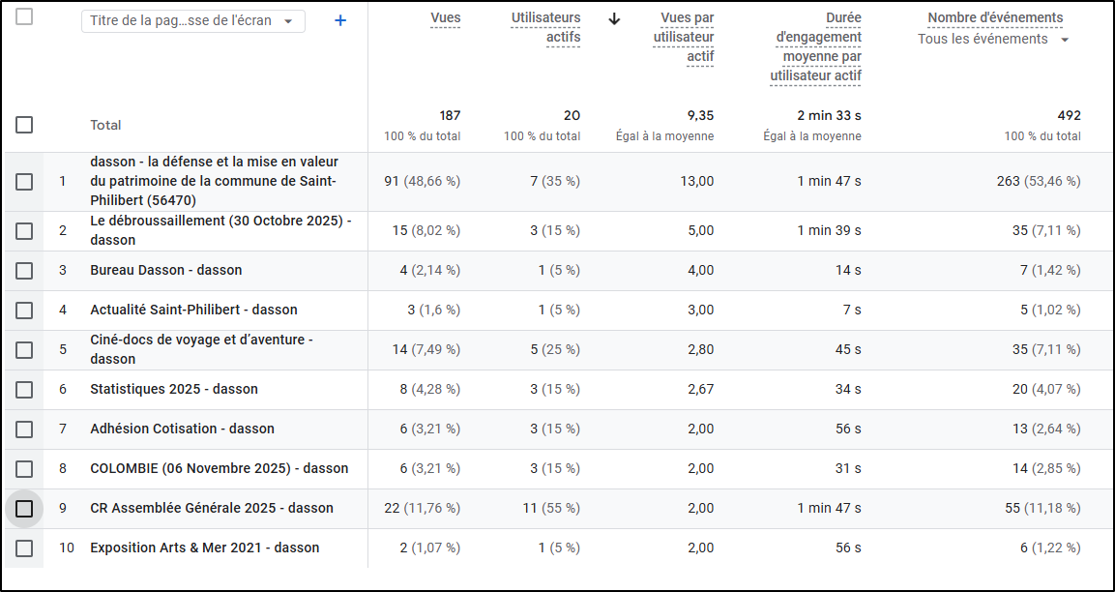This screenshot has width=1115, height=592.
Task: Click the Adhésion Cotisation - dasson page title
Action: pyautogui.click(x=182, y=429)
